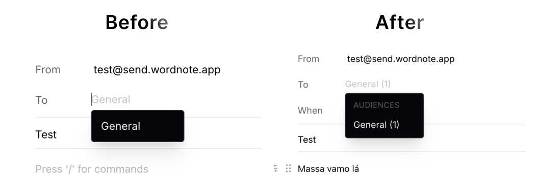
Task: Click the block options icon beside Massa vamo lá
Action: pyautogui.click(x=276, y=169)
